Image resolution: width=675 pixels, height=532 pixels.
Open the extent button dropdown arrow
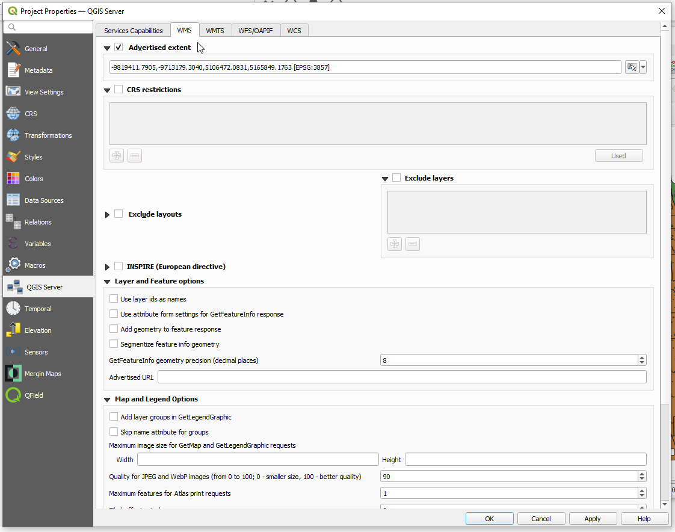tap(643, 67)
